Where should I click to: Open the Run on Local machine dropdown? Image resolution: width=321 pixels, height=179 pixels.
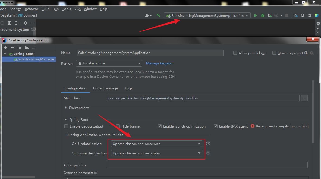coord(109,63)
